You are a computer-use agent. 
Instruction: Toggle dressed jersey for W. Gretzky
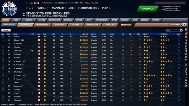coord(3,75)
